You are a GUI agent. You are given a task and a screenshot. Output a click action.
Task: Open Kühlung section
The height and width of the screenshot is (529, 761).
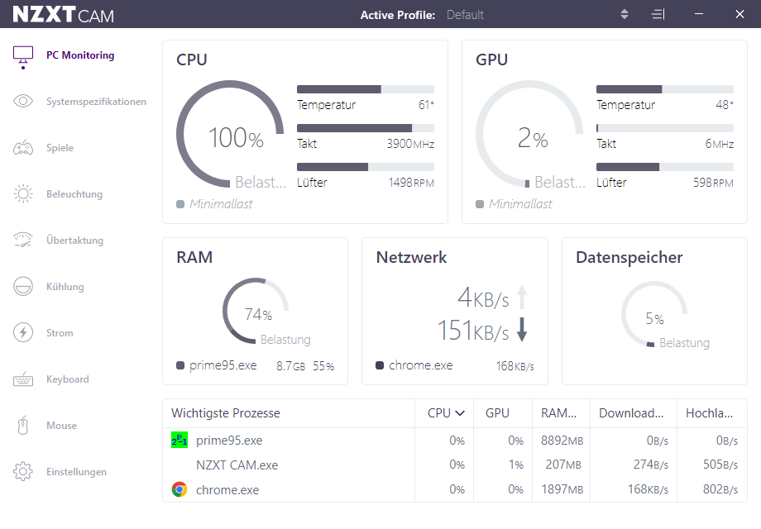[x=65, y=287]
